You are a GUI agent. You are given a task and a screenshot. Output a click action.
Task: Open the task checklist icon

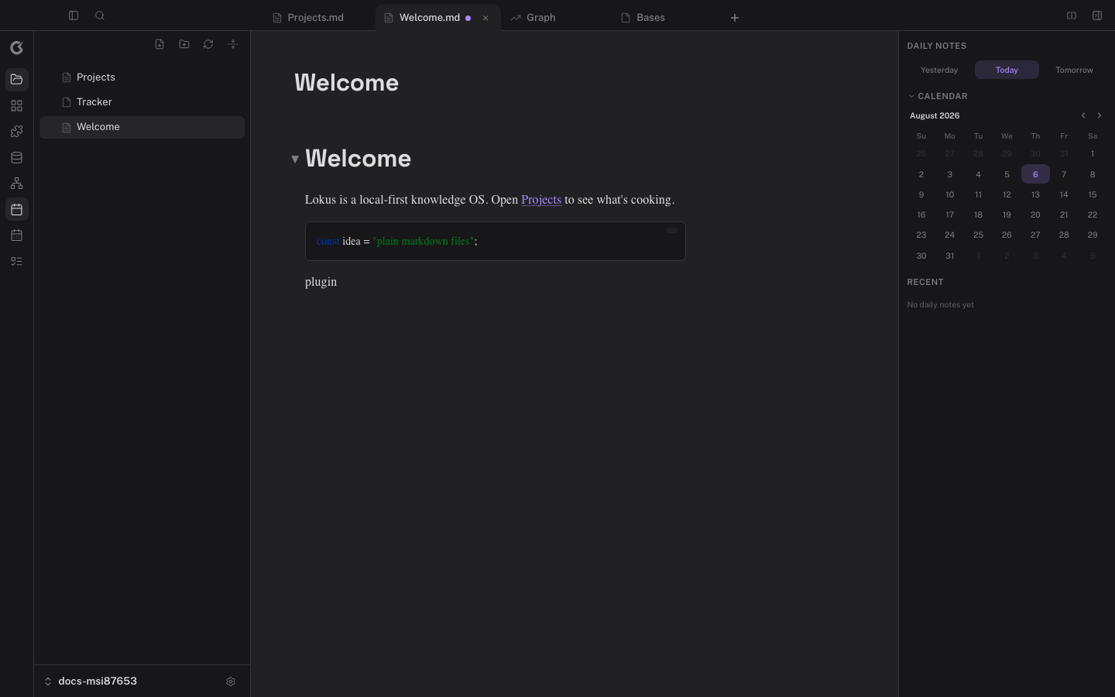(17, 262)
